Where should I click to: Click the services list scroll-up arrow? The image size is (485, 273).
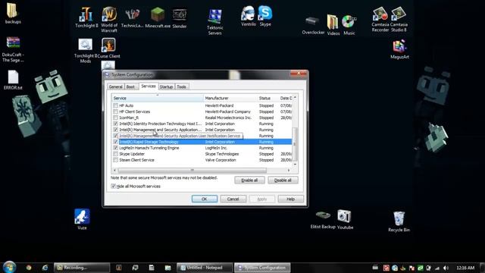[x=295, y=98]
